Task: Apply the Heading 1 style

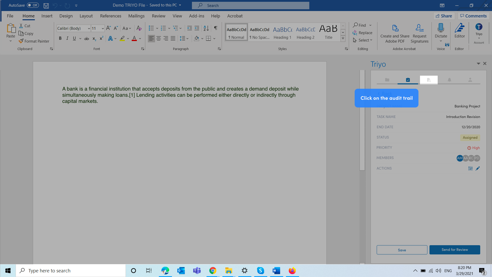Action: click(282, 33)
